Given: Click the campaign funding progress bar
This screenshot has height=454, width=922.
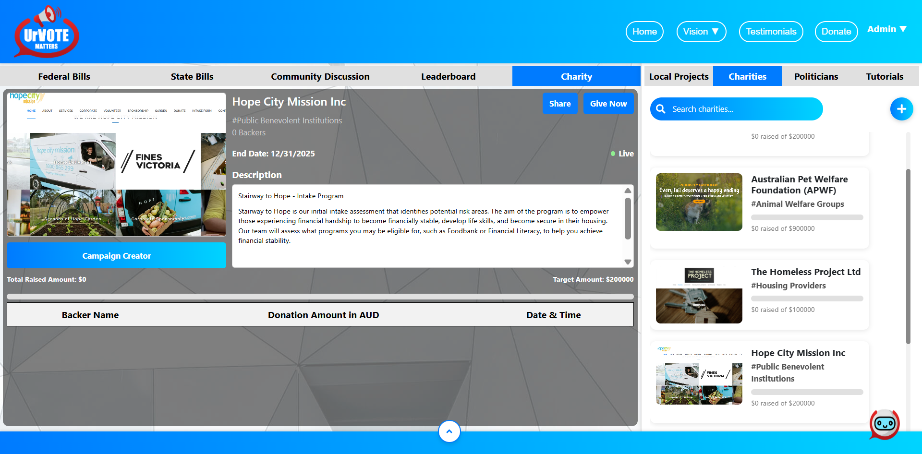Looking at the screenshot, I should pos(320,297).
